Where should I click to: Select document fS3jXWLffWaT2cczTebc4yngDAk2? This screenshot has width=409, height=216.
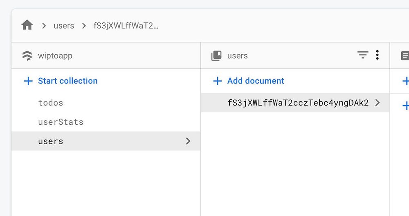tap(298, 103)
